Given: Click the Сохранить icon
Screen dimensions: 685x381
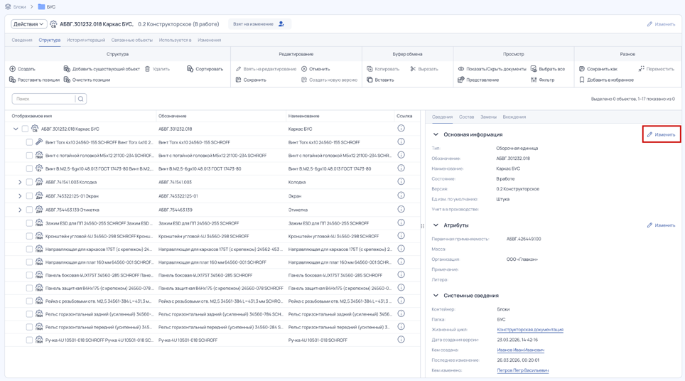Looking at the screenshot, I should tap(239, 80).
